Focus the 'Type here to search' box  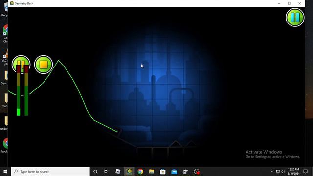pos(50,172)
